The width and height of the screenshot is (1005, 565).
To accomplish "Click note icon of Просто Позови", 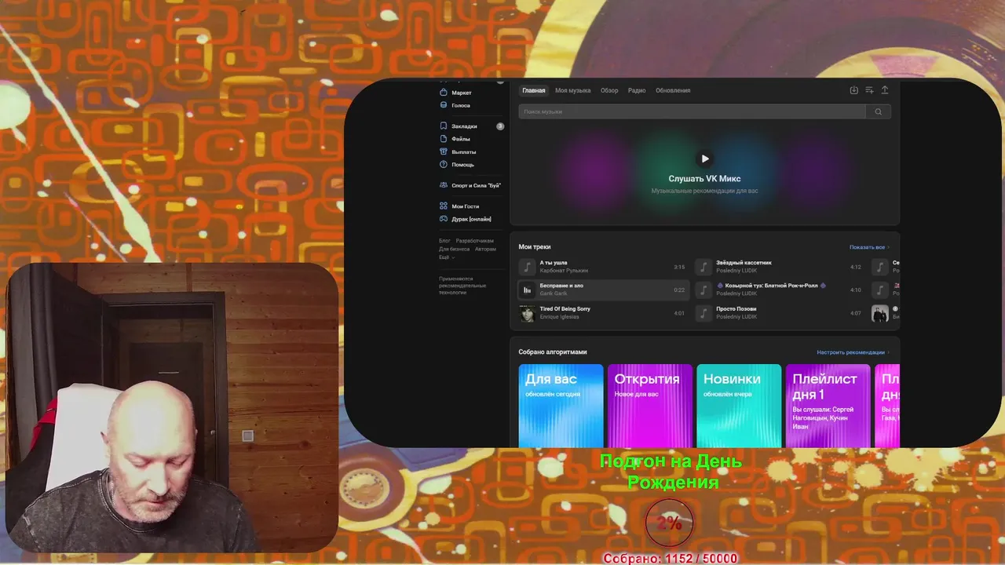I will [703, 313].
